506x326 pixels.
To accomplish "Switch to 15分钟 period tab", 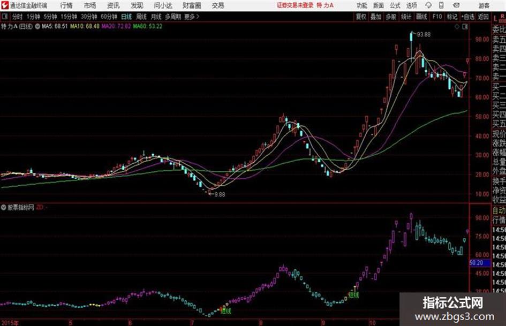I will pos(69,17).
